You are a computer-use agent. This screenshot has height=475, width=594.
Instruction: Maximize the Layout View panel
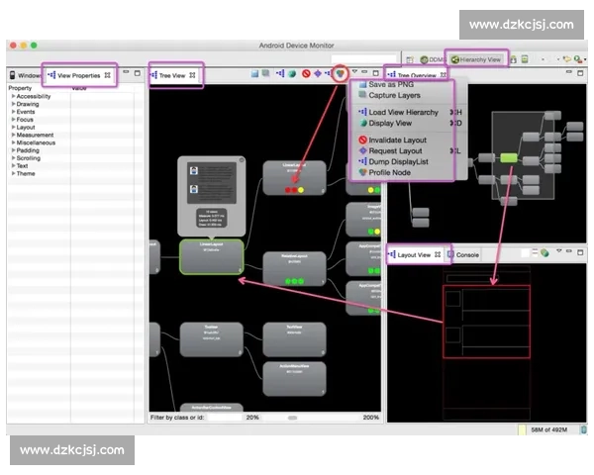click(580, 252)
